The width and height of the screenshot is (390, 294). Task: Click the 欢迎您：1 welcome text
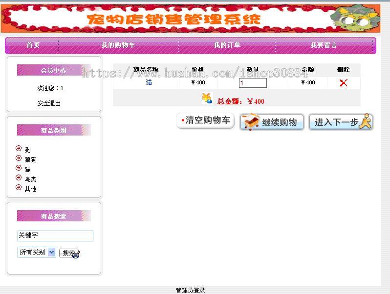tap(50, 88)
